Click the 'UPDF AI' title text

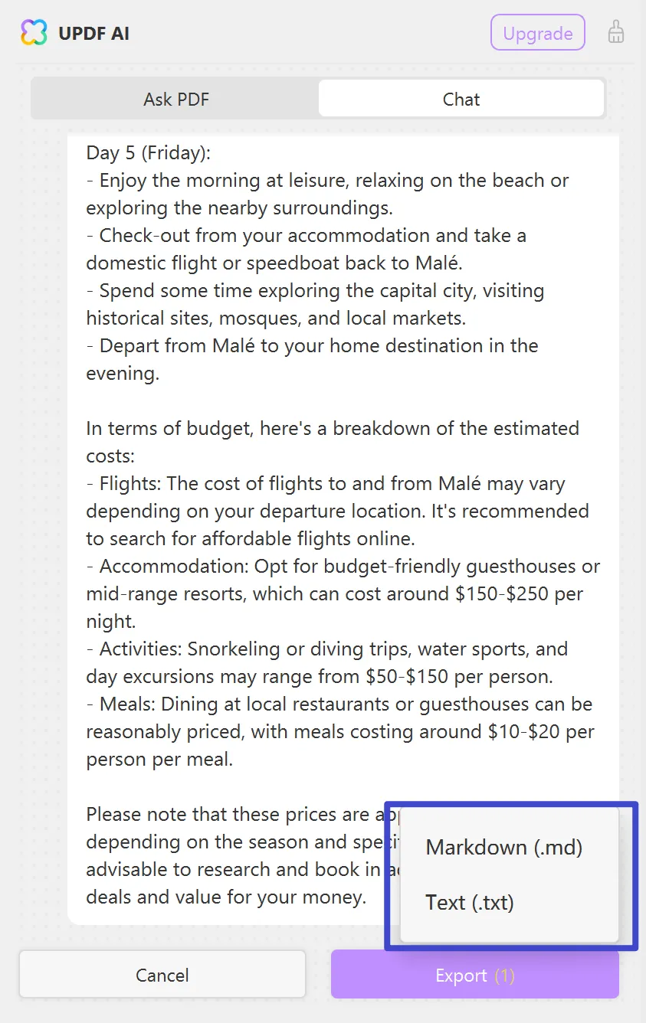[93, 33]
